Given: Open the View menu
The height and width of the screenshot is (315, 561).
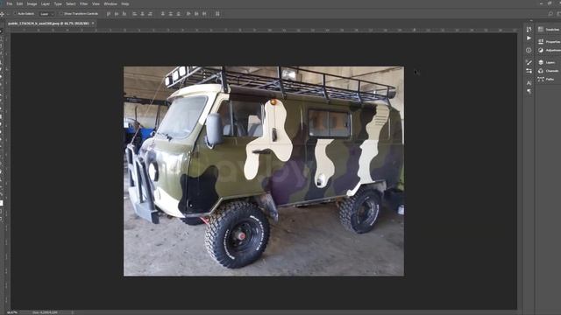Looking at the screenshot, I should pyautogui.click(x=96, y=3).
